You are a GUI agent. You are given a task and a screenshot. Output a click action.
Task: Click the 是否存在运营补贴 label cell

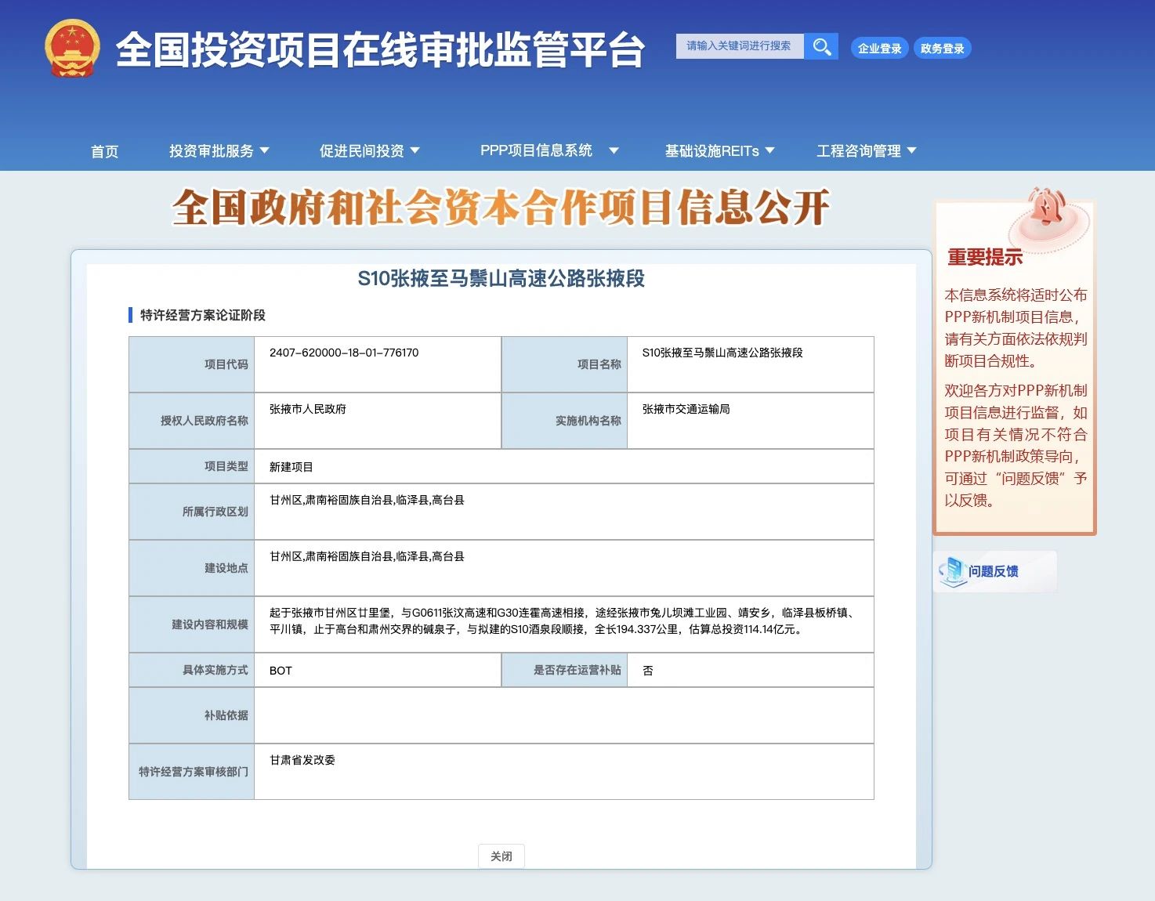(565, 670)
